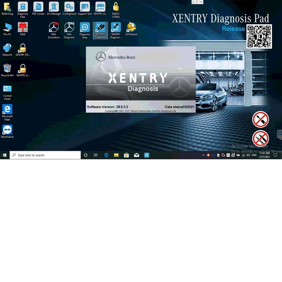Open the DAS Simulation shortcut
Screen dimensions: 282x282
click(54, 30)
